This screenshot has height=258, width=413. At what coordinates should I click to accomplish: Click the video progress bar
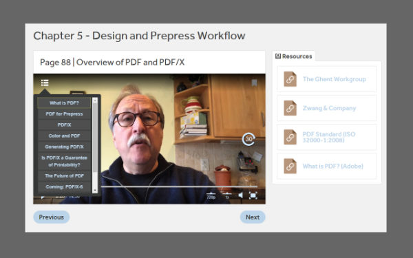click(x=179, y=186)
